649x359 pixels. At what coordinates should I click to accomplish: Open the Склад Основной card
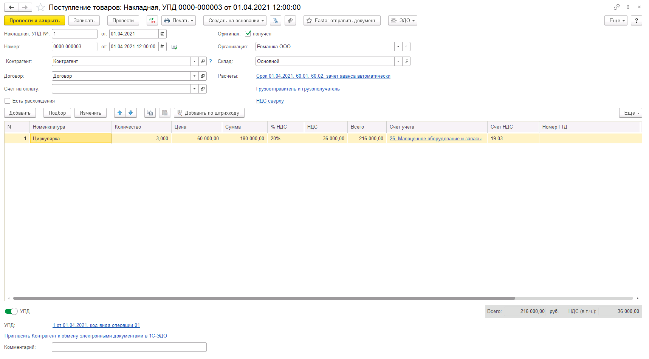[x=406, y=61]
